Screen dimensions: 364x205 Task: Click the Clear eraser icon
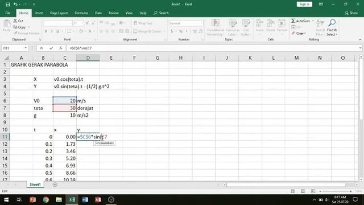tap(293, 33)
